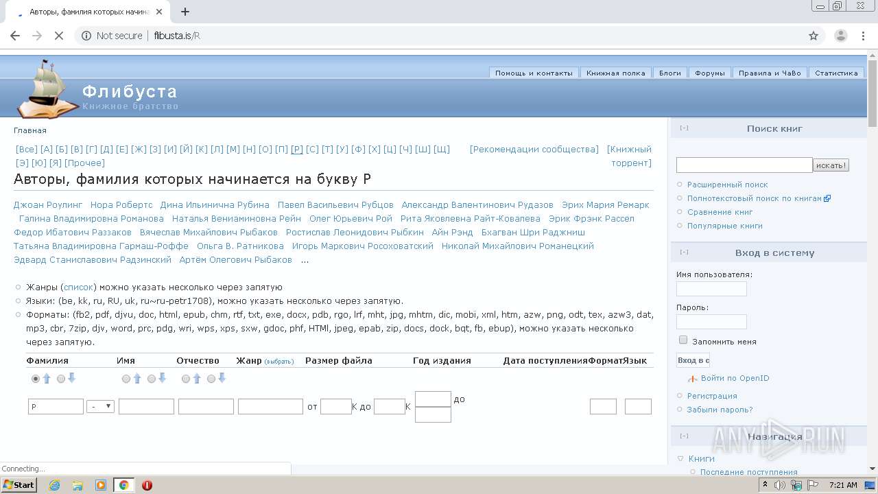Open author Эрих Мария Ремарк
The height and width of the screenshot is (494, 878).
point(605,204)
